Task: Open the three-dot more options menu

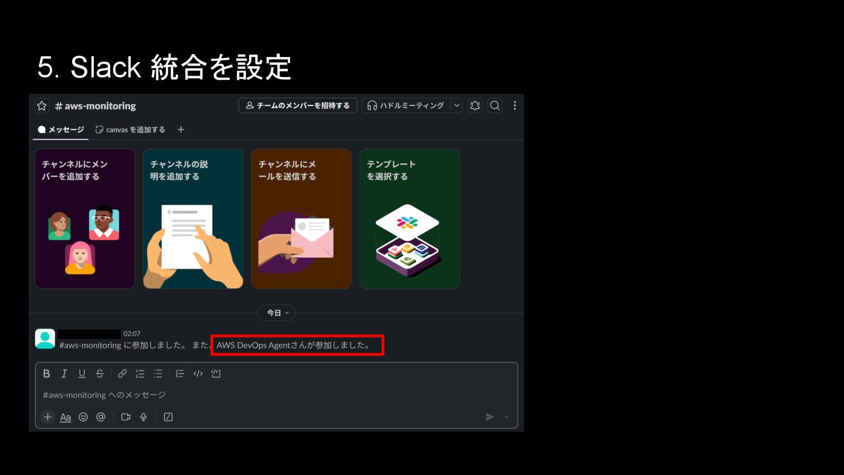Action: pyautogui.click(x=515, y=106)
